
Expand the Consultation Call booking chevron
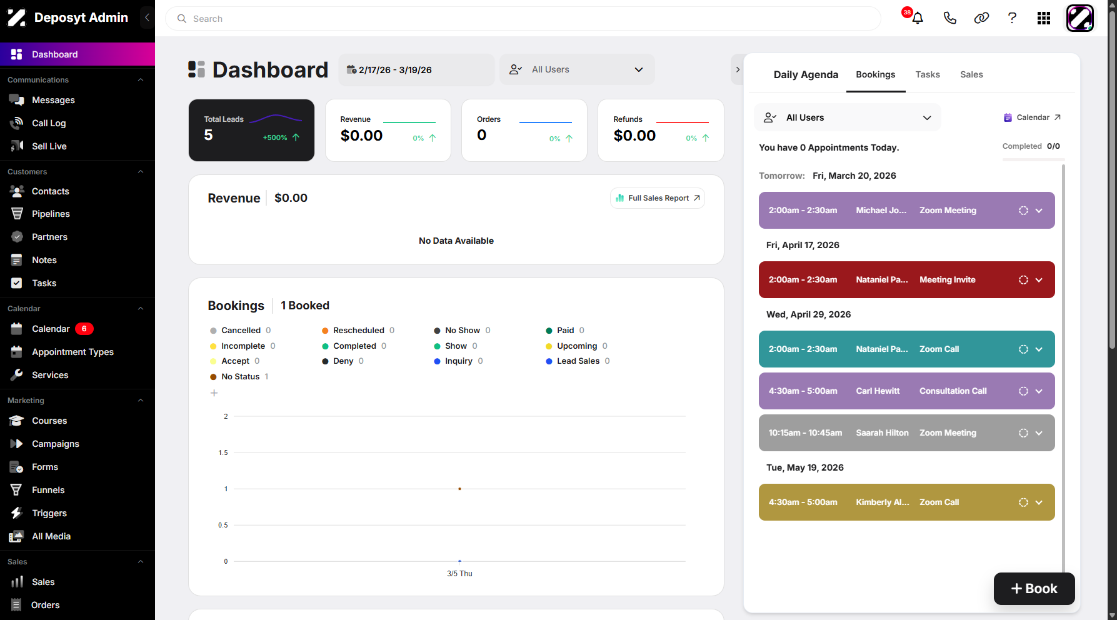(x=1039, y=391)
